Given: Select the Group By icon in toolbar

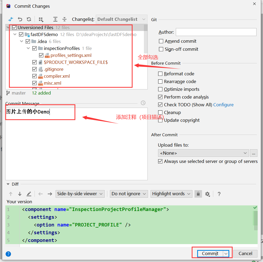Looking at the screenshot, I should pos(41,19).
